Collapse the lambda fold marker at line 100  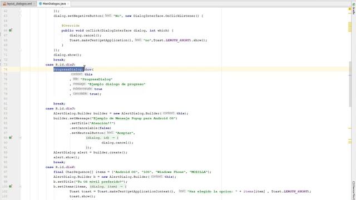point(20,187)
